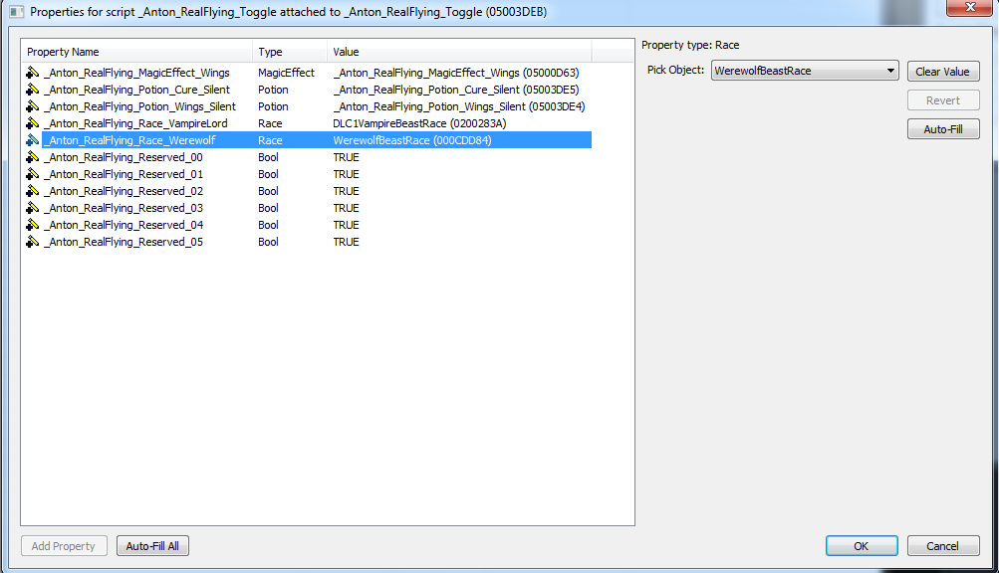This screenshot has width=999, height=573.
Task: Click the Race type of VampireLord row
Action: coord(270,123)
